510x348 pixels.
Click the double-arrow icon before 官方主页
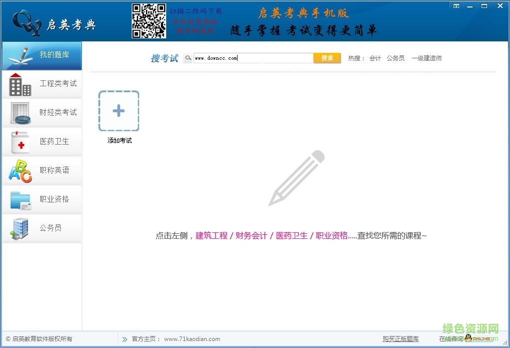[x=125, y=339]
